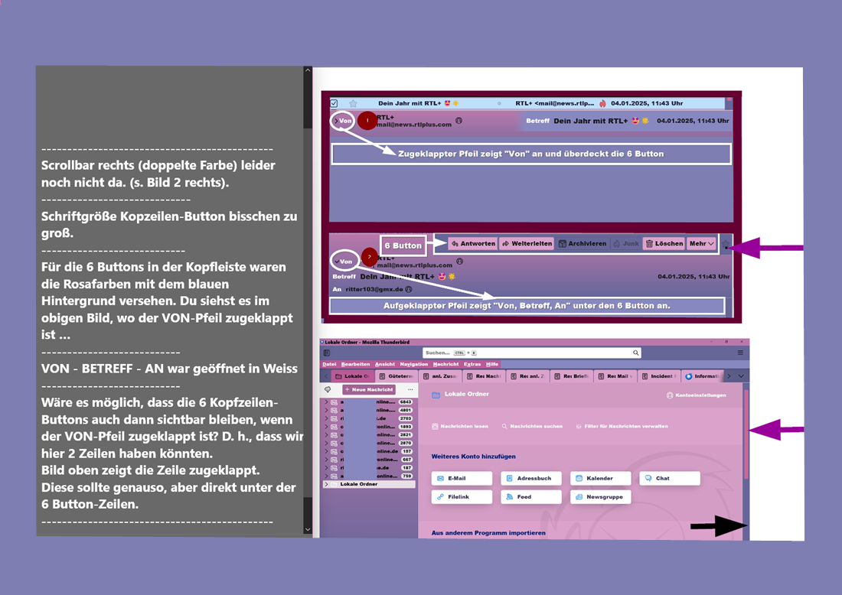
Task: Click the left text panel scroll-down arrow
Action: coord(308,529)
